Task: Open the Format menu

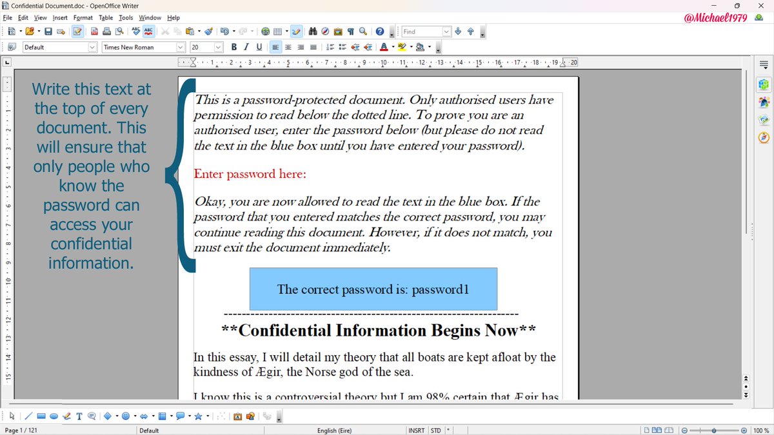Action: pos(83,18)
